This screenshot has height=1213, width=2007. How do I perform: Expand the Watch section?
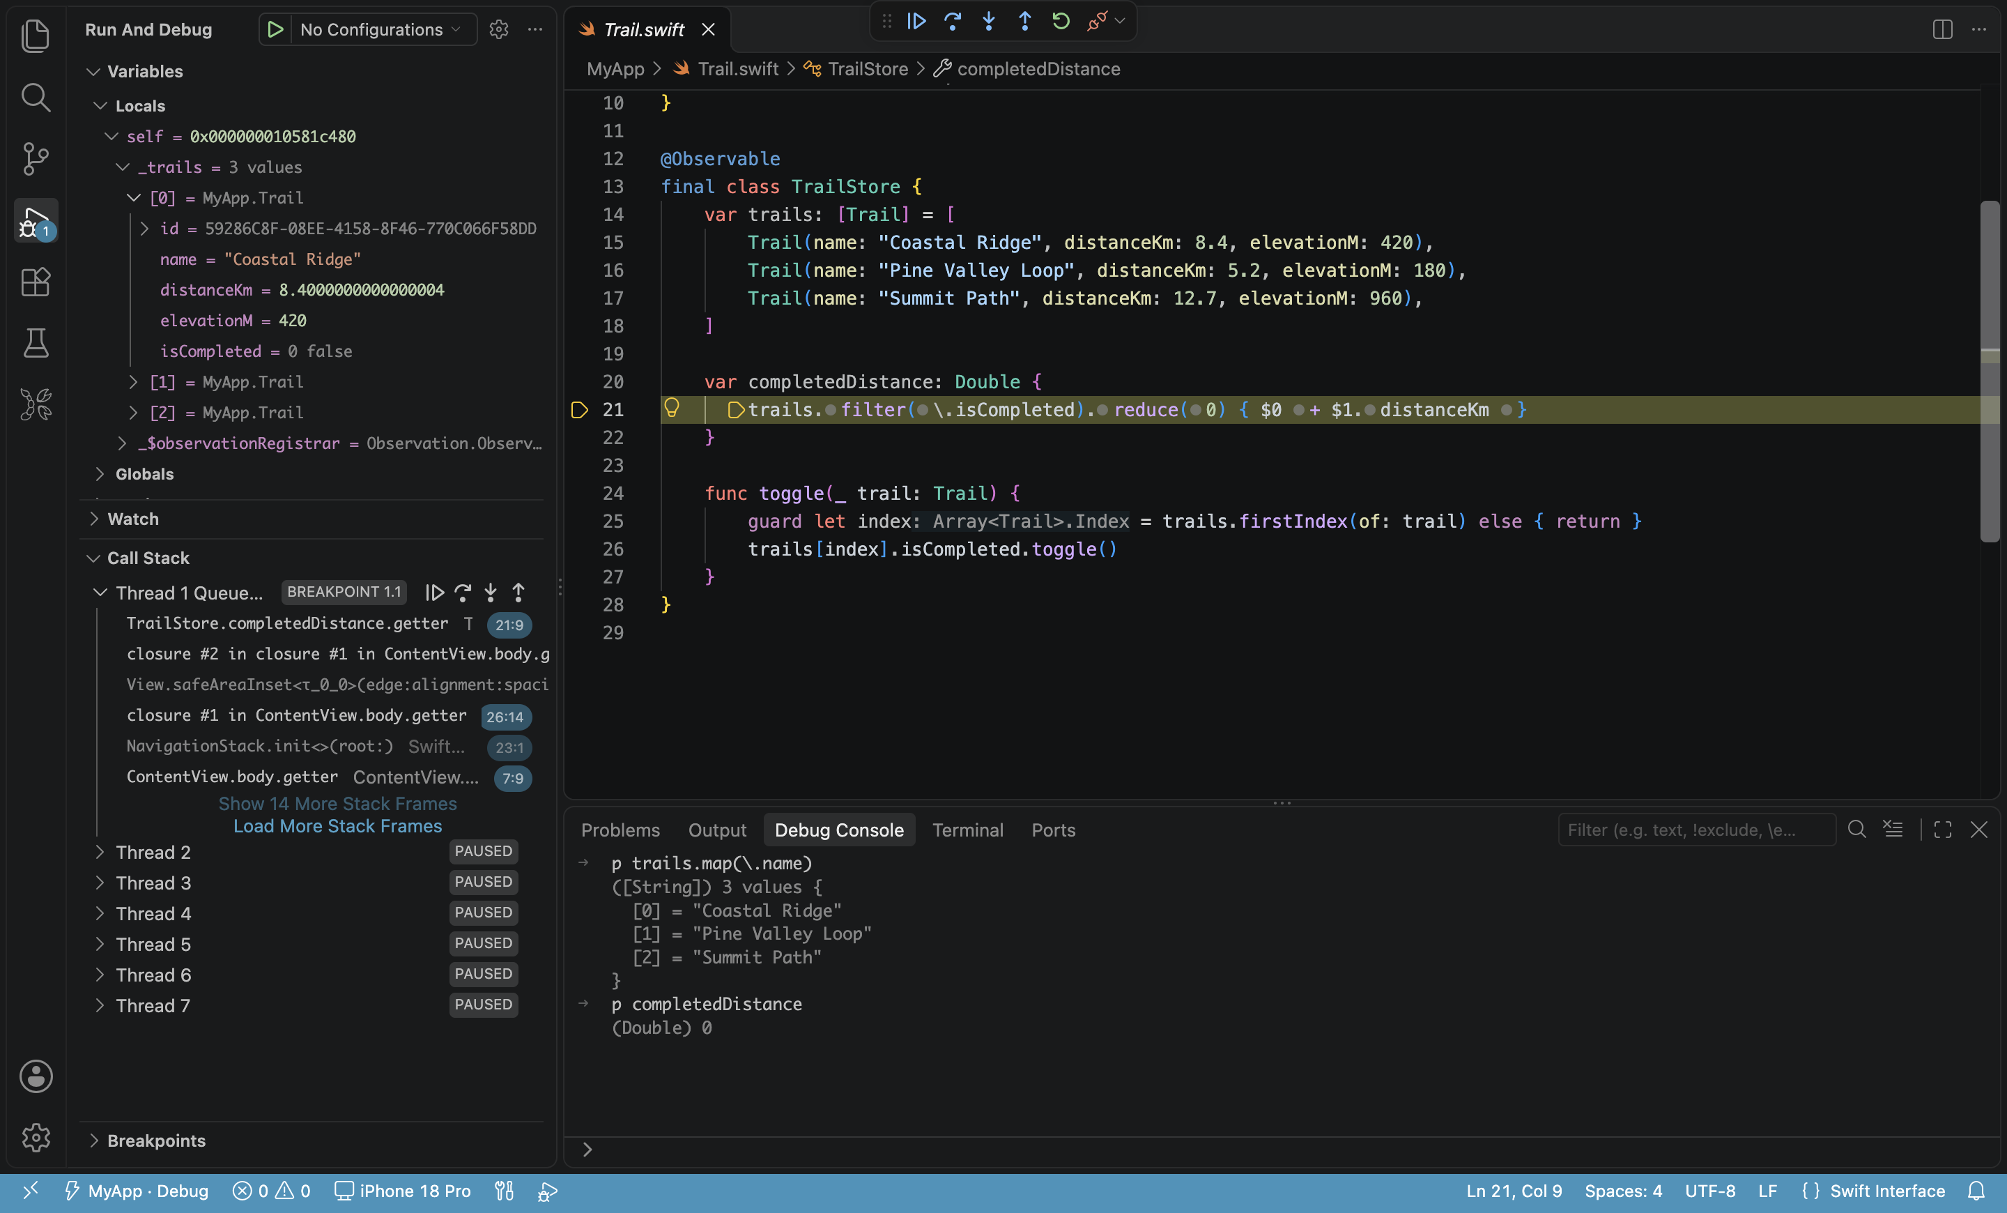click(x=95, y=518)
